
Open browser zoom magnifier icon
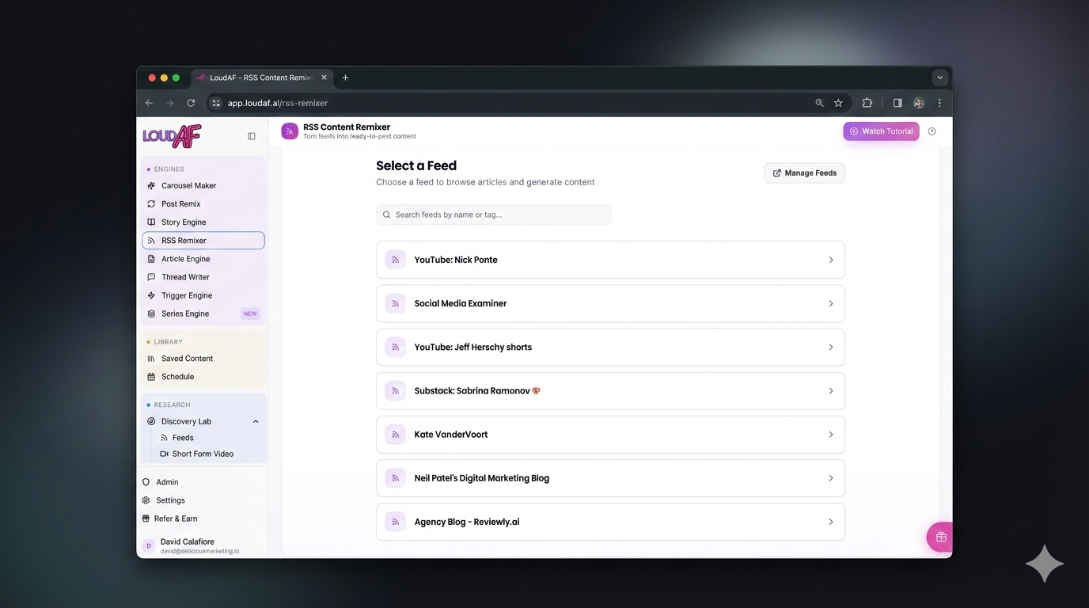819,103
